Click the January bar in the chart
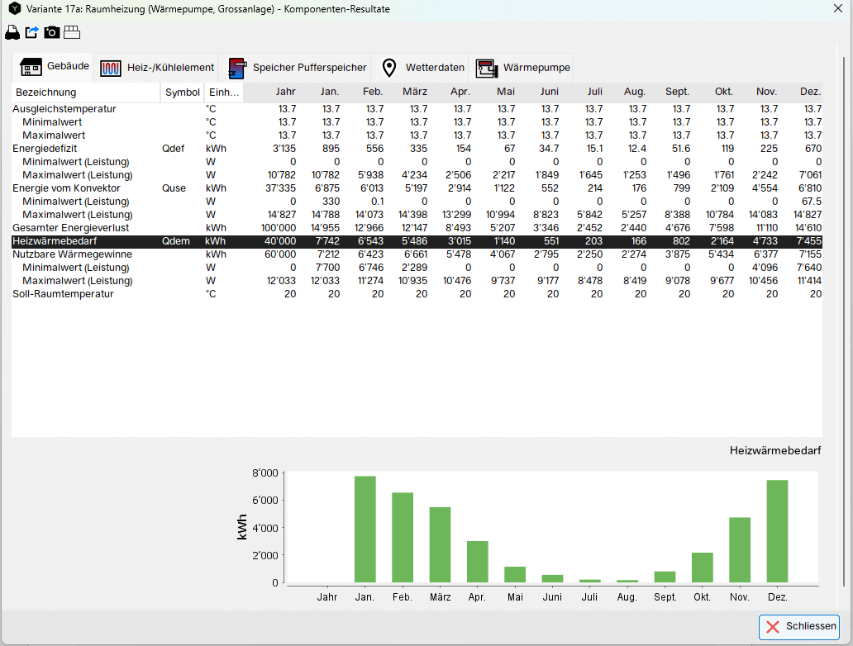The image size is (853, 646). 365,529
